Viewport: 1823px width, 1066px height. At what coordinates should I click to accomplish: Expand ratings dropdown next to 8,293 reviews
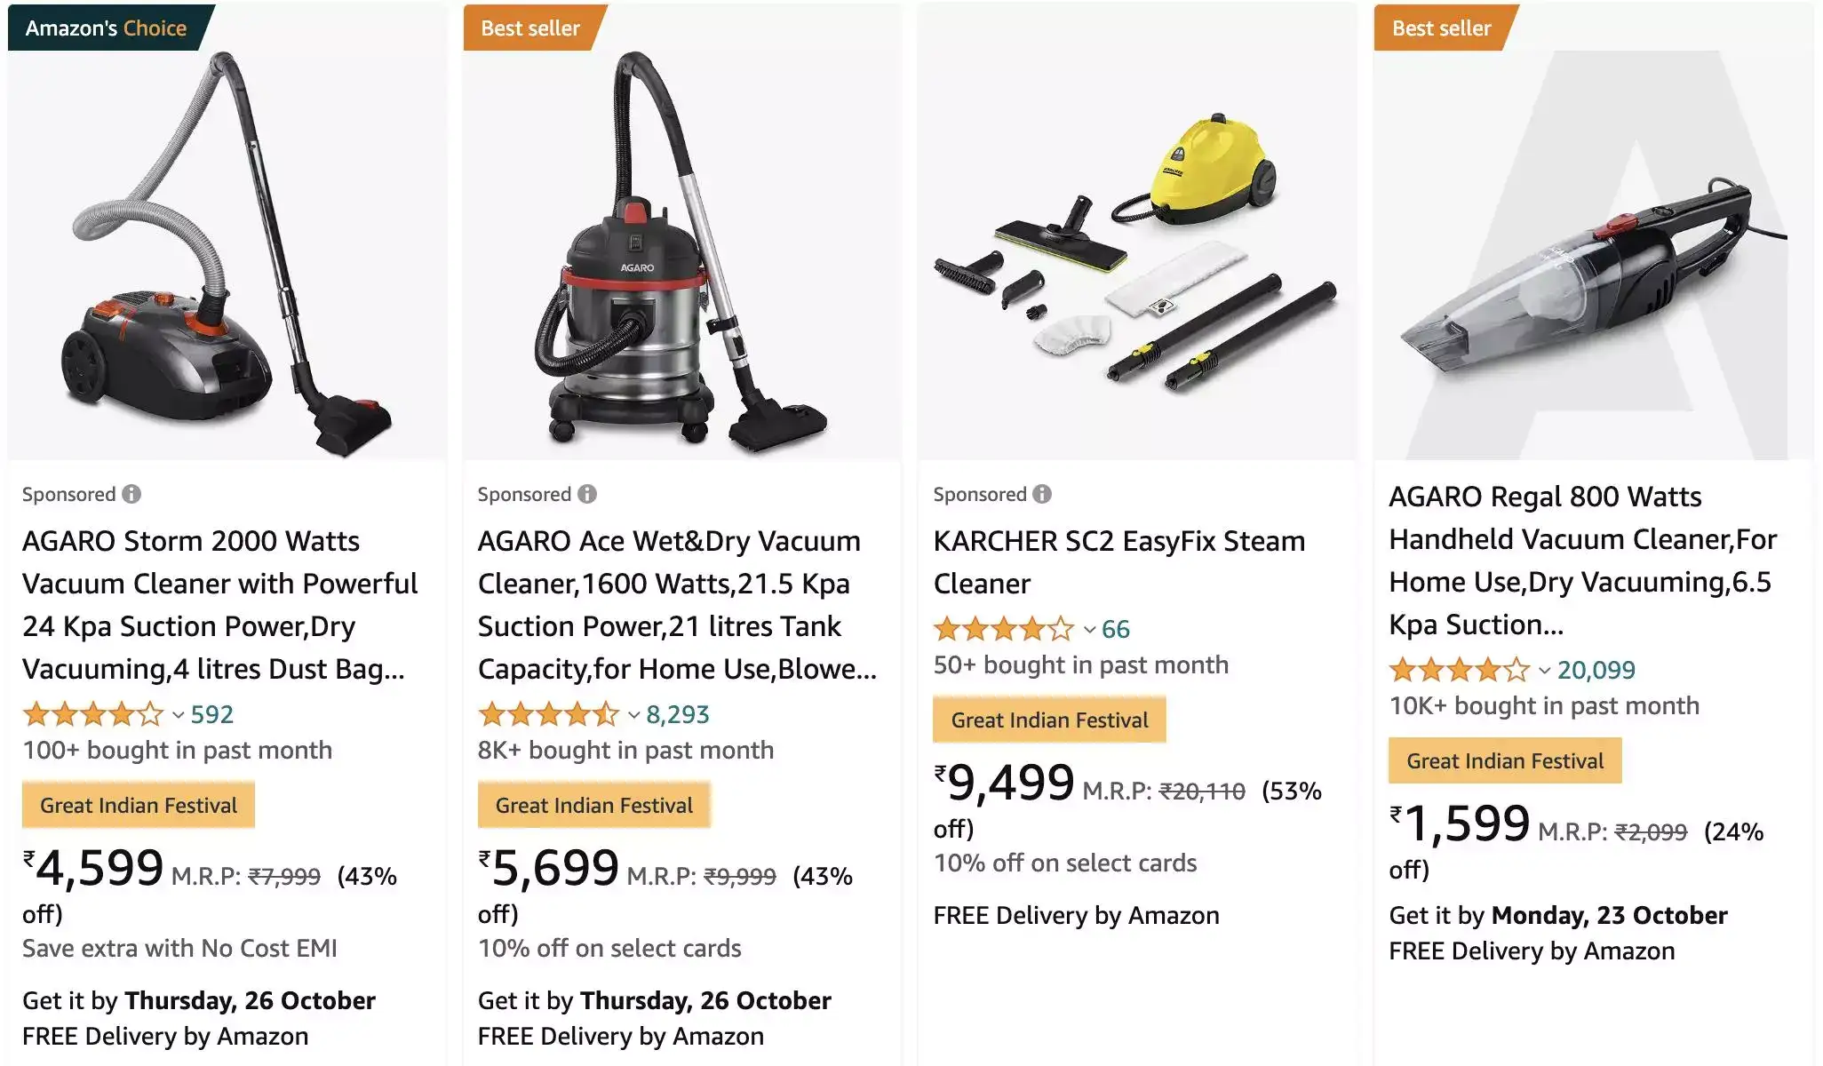[x=633, y=714]
